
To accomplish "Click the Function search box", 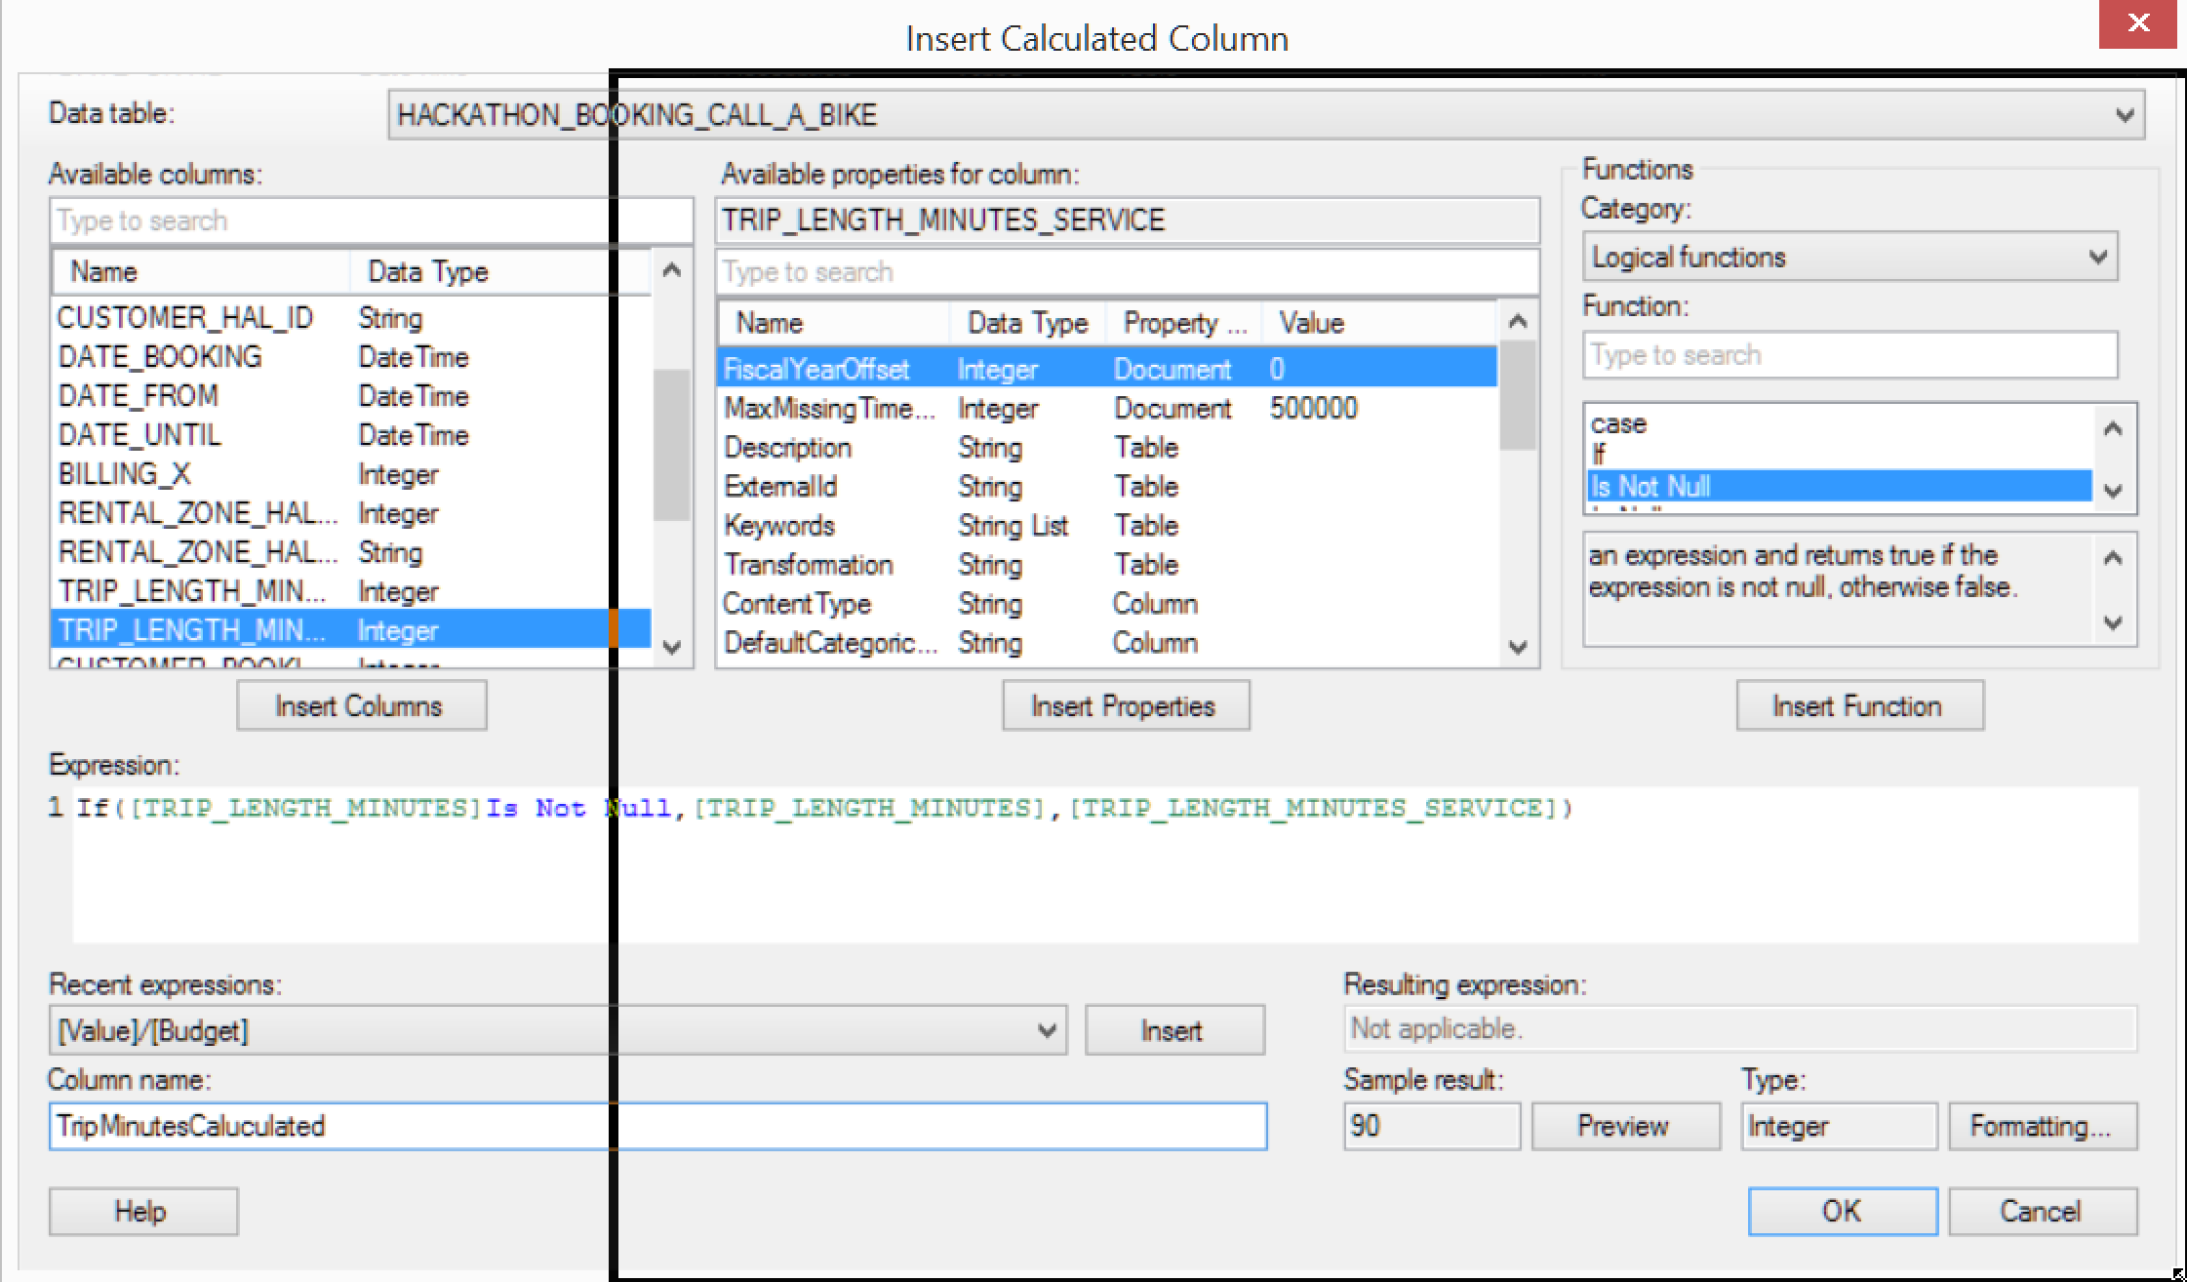I will point(1849,355).
